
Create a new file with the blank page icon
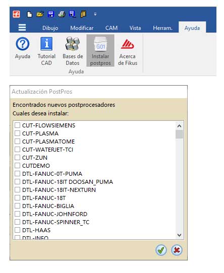[29, 14]
